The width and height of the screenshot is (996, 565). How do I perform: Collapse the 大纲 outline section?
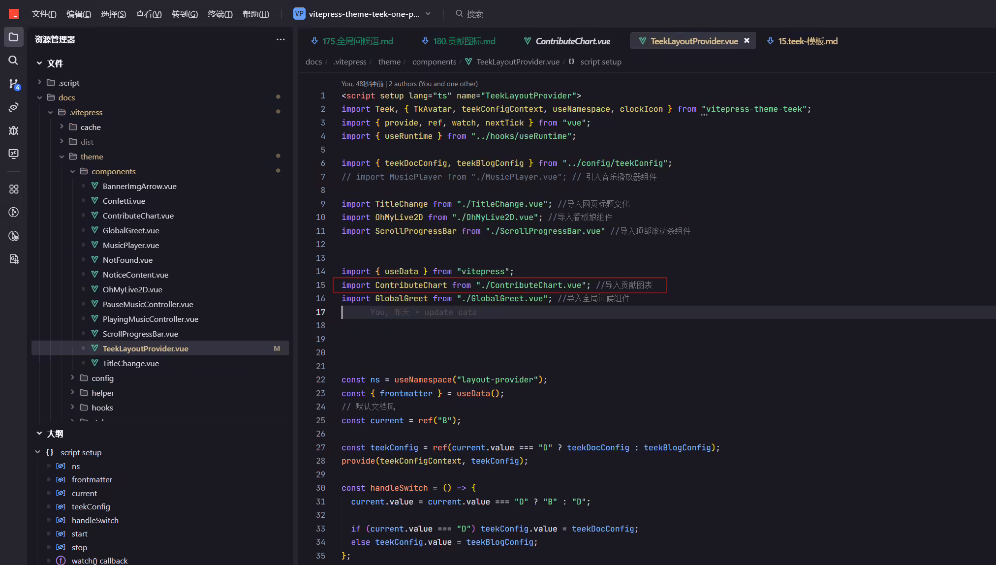[39, 434]
